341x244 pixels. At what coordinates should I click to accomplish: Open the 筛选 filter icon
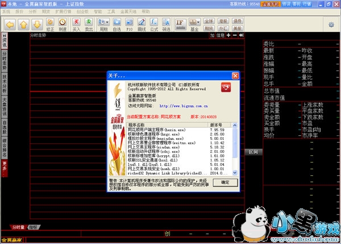[x=166, y=24]
